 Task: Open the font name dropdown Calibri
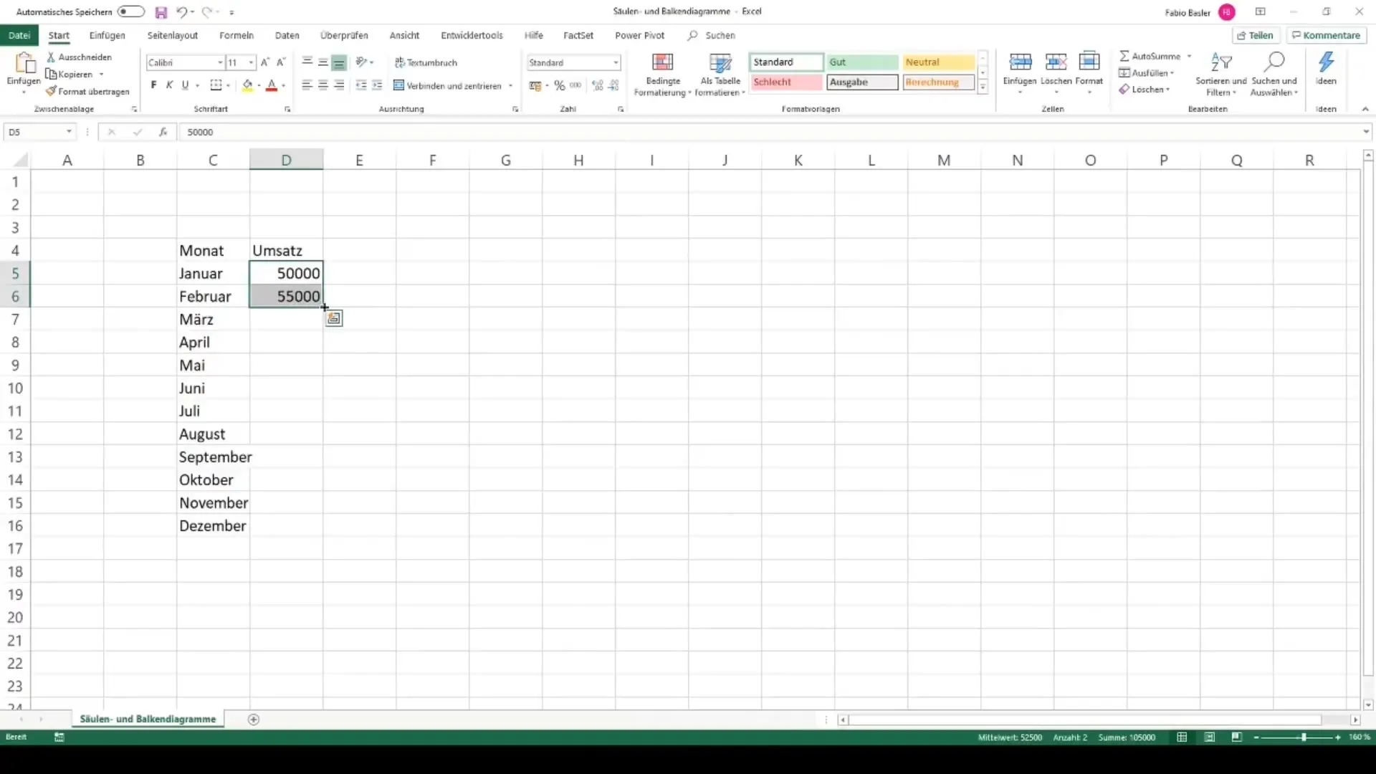click(x=220, y=63)
